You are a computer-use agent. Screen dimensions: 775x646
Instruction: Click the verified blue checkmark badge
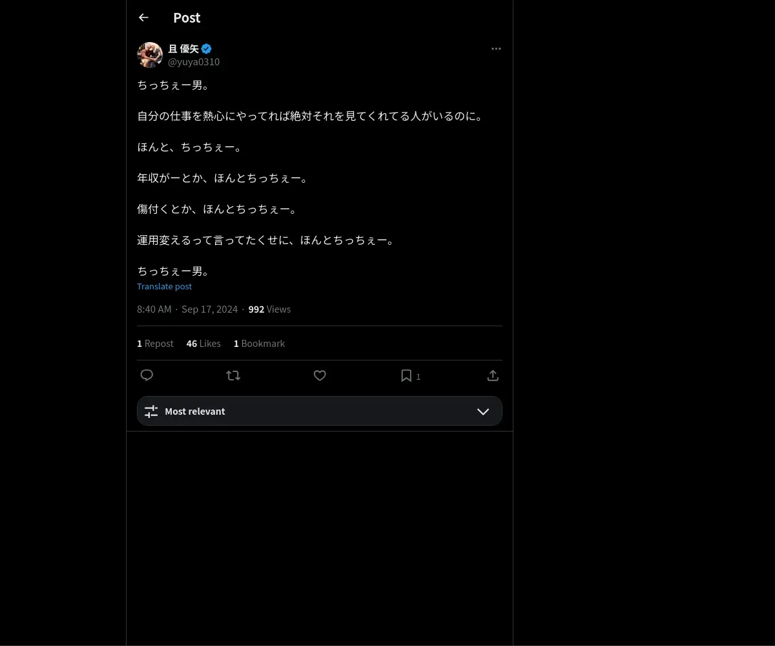click(207, 48)
